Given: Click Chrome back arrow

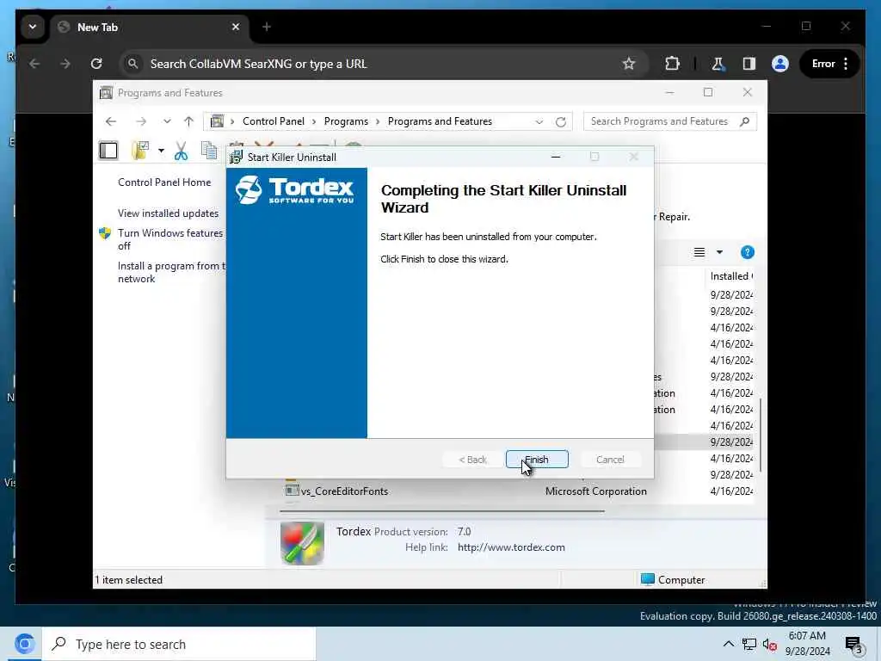Looking at the screenshot, I should tap(34, 64).
